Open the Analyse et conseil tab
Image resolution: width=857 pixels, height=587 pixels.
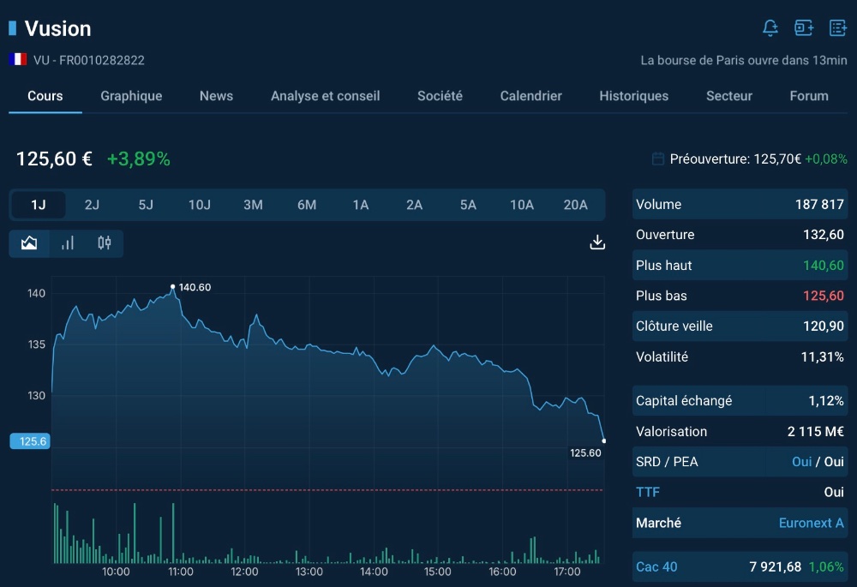[325, 96]
